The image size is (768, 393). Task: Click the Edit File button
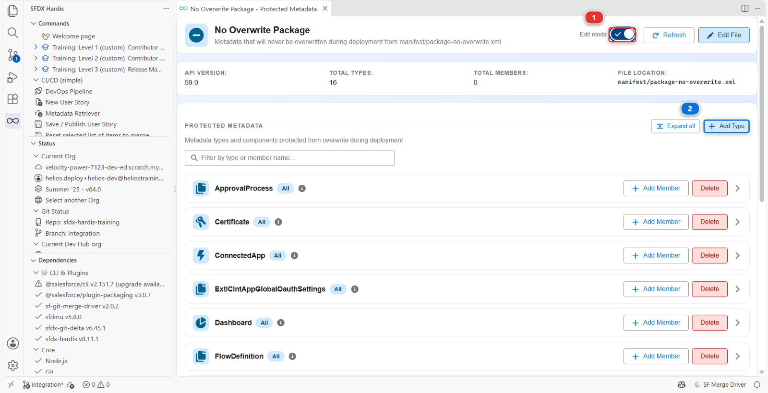(x=724, y=35)
